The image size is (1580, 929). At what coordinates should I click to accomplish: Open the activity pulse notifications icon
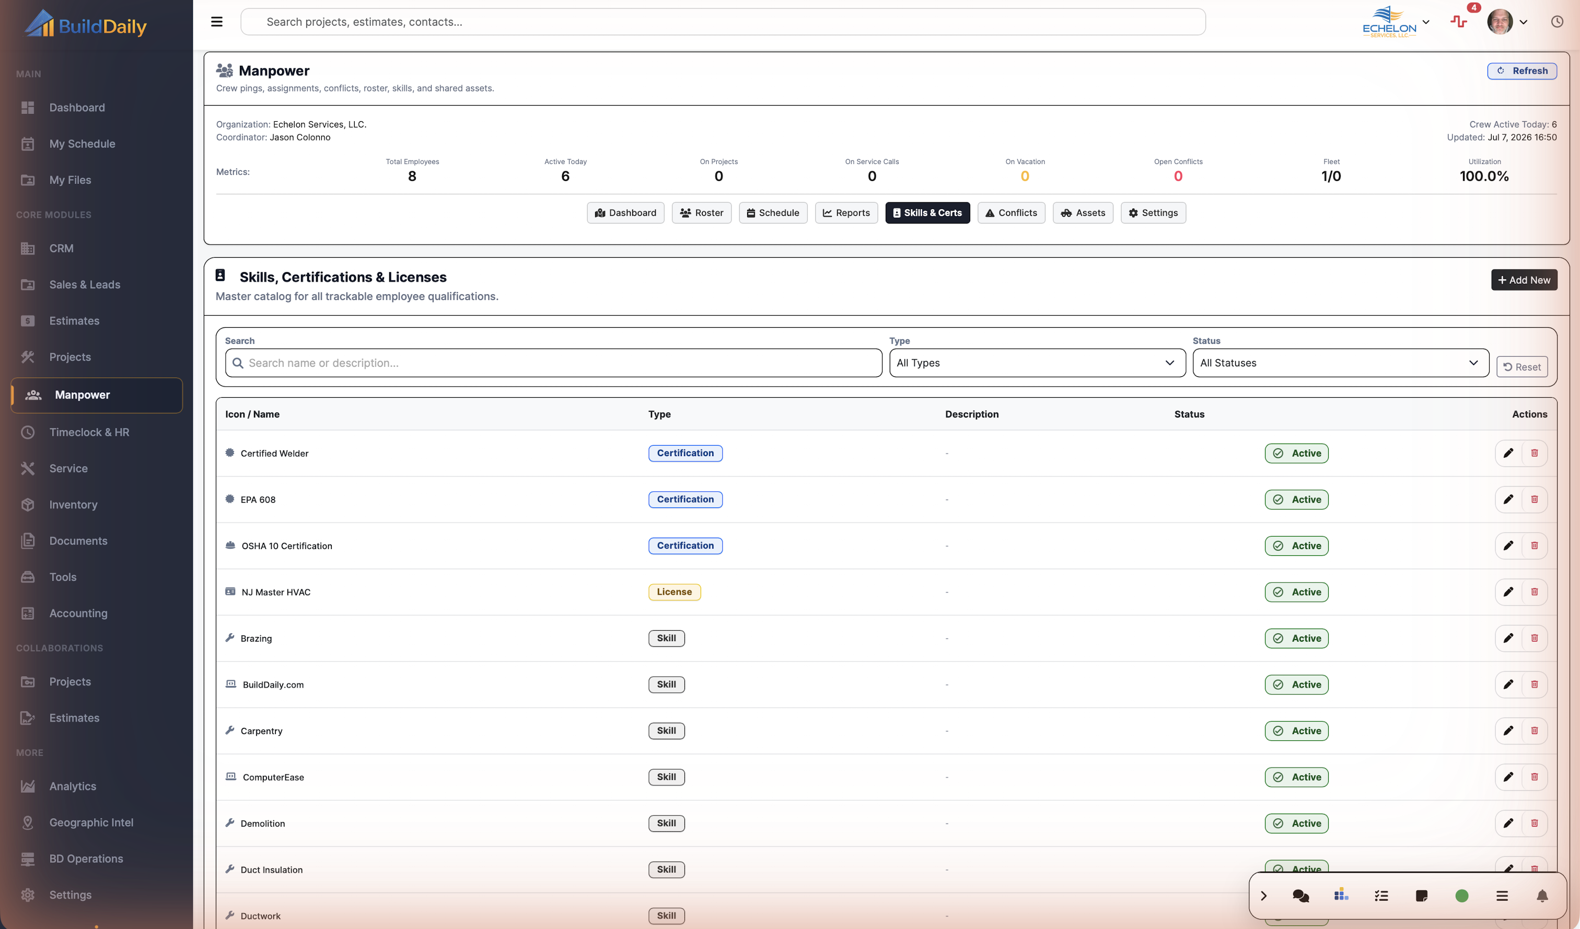(x=1459, y=22)
